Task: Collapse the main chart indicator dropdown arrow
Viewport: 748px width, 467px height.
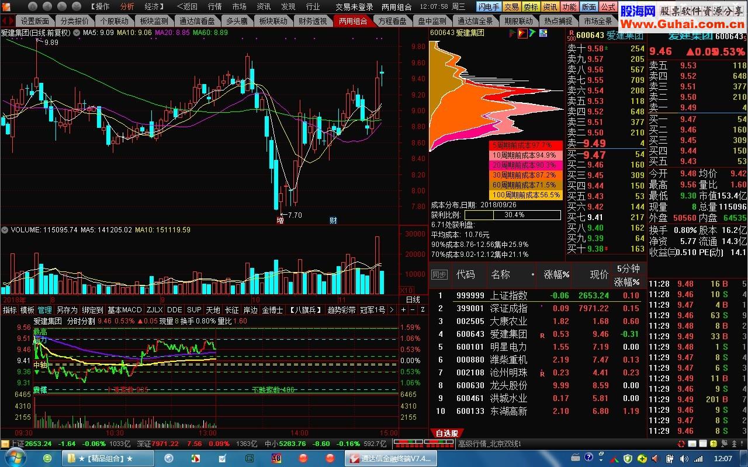Action: [x=76, y=33]
